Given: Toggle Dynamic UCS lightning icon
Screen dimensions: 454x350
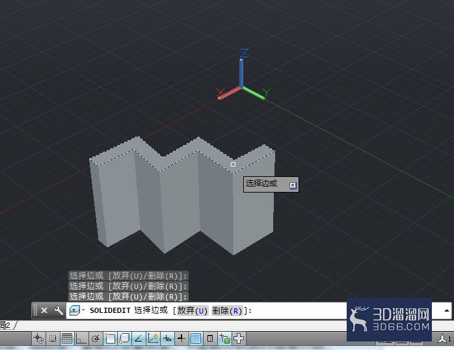Looking at the screenshot, I should pyautogui.click(x=153, y=338).
